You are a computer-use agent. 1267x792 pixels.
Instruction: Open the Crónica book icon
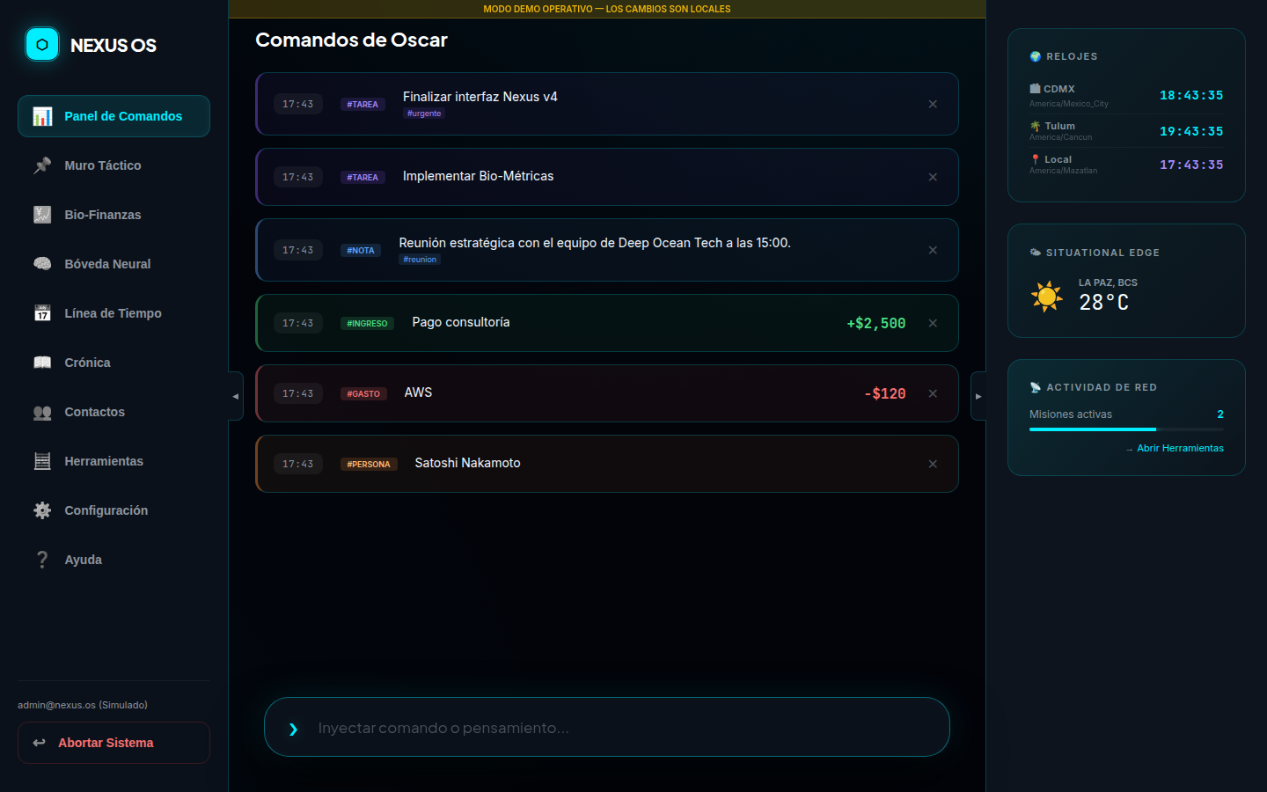coord(42,363)
